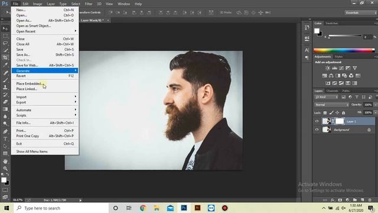The image size is (378, 213).
Task: Add a Color Balance adjustment
Action: [331, 76]
